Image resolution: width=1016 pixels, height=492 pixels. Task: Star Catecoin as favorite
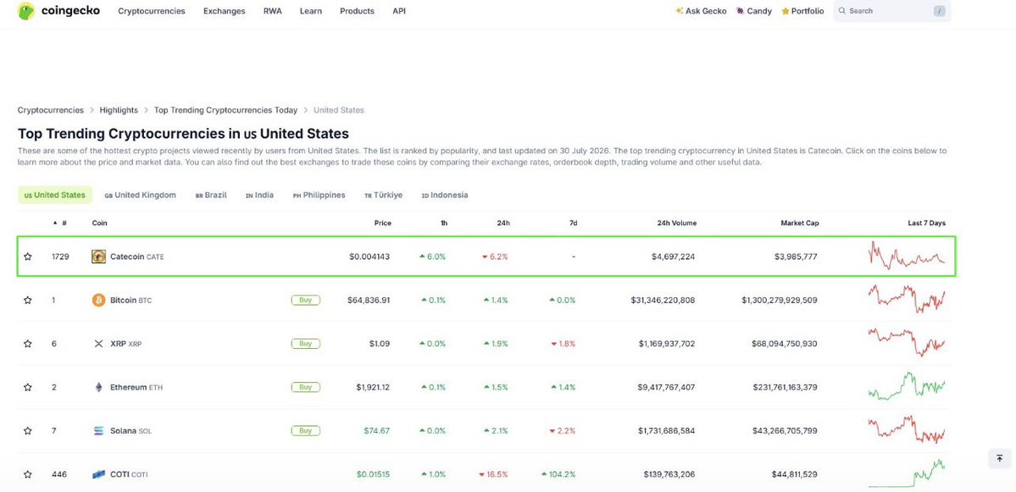tap(28, 257)
